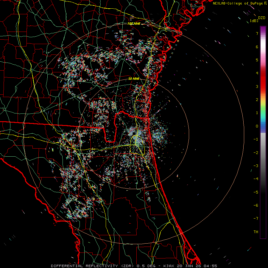The width and height of the screenshot is (268, 268).
Task: Select the 4 value on the scale
Action: (257, 73)
